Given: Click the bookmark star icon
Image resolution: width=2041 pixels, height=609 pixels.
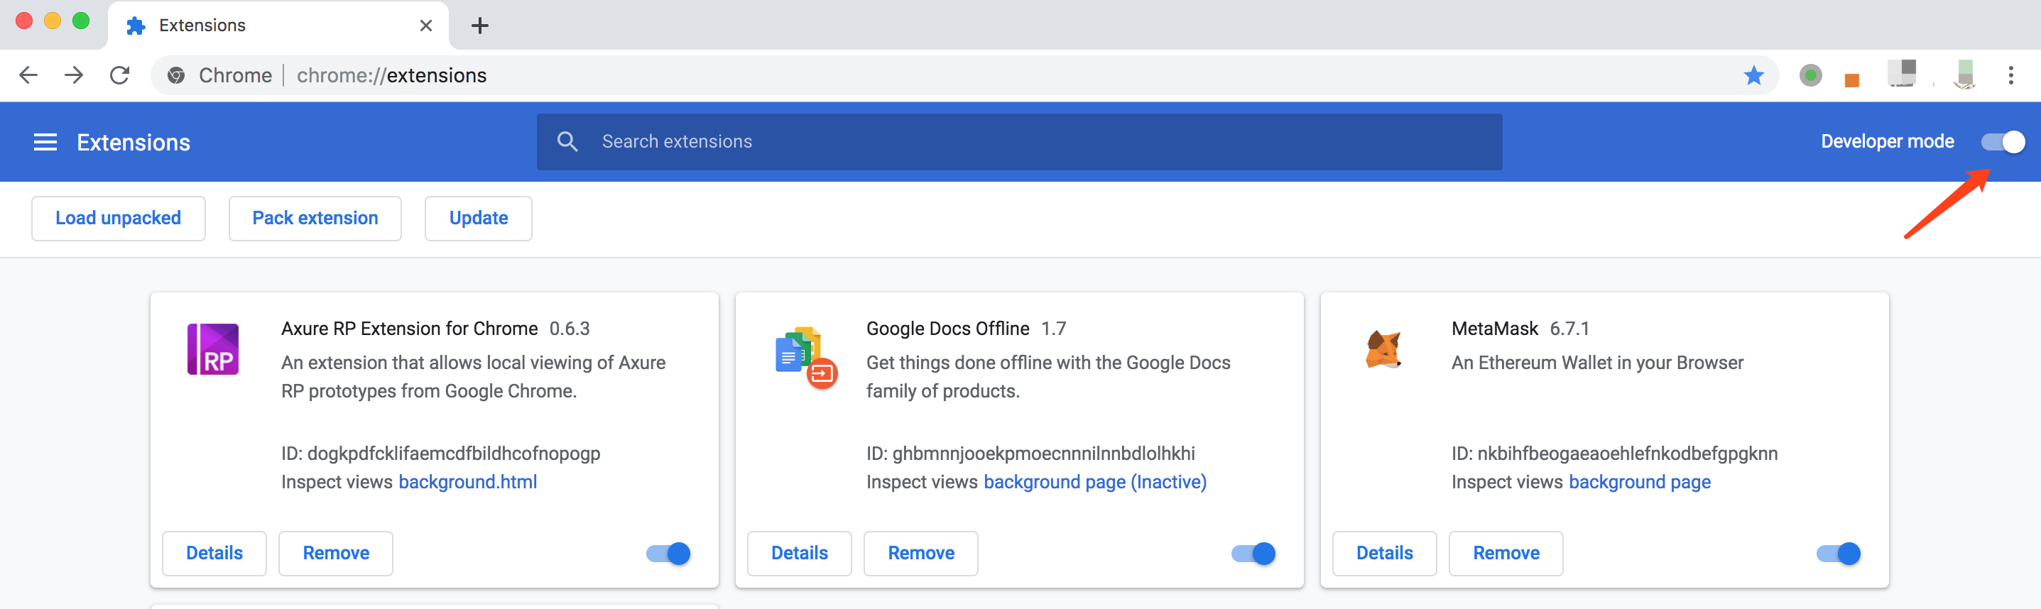Looking at the screenshot, I should [1753, 75].
